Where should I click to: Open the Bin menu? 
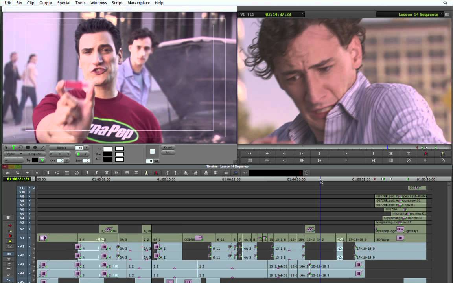(19, 3)
